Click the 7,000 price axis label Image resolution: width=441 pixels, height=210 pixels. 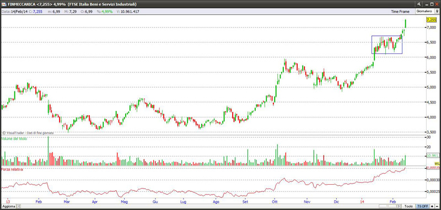[432, 27]
